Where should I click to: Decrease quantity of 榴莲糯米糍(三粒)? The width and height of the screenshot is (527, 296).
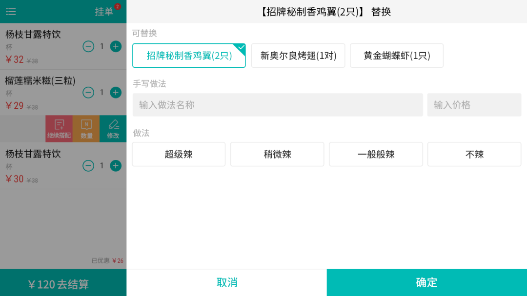click(88, 92)
